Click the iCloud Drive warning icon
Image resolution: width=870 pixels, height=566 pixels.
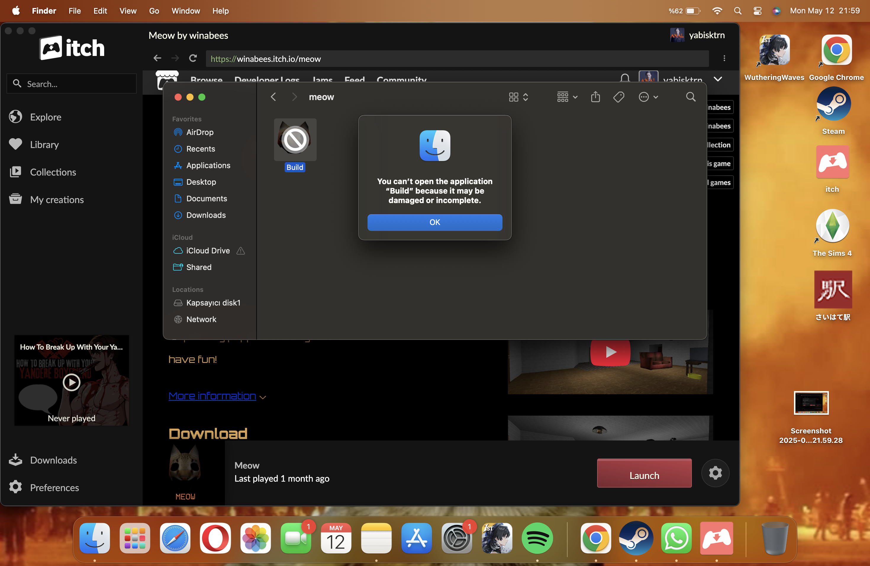pyautogui.click(x=241, y=250)
